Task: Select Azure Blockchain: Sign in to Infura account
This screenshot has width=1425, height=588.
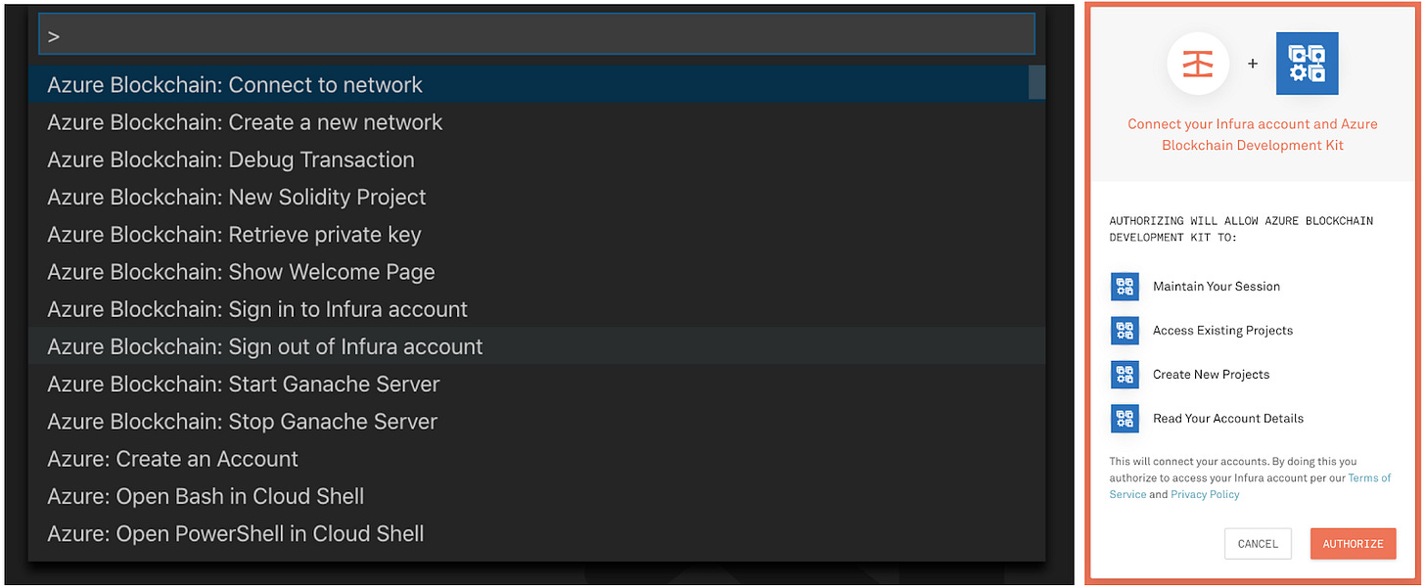Action: click(257, 309)
